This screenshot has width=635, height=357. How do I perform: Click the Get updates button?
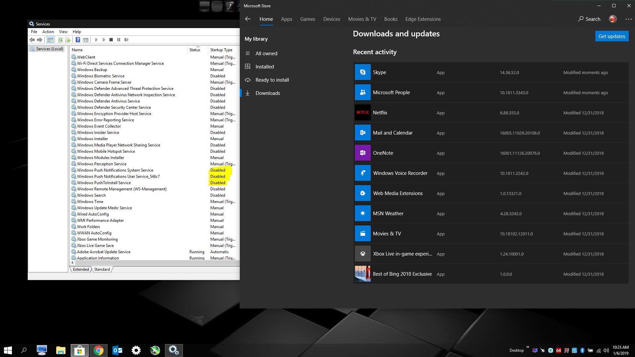click(612, 36)
